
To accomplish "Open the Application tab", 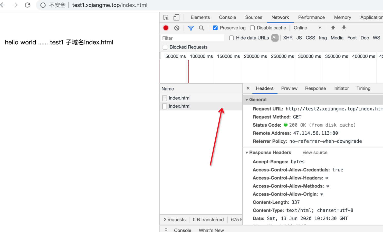I will (371, 17).
